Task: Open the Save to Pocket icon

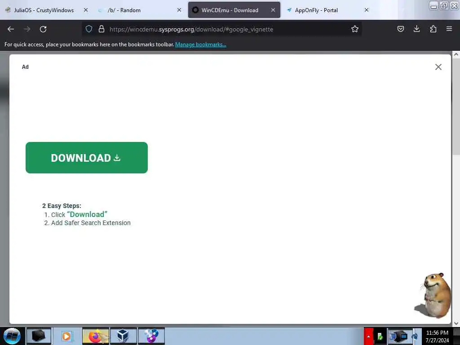Action: (x=400, y=29)
